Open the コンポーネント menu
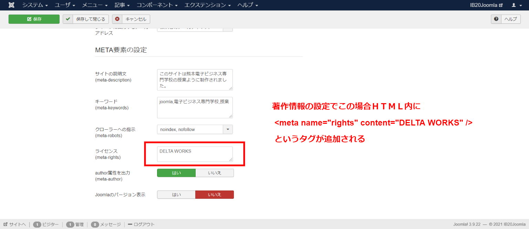 tap(157, 5)
